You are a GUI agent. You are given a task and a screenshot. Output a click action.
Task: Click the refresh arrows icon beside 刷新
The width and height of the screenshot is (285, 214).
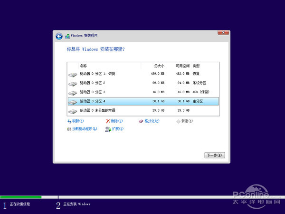coord(69,121)
